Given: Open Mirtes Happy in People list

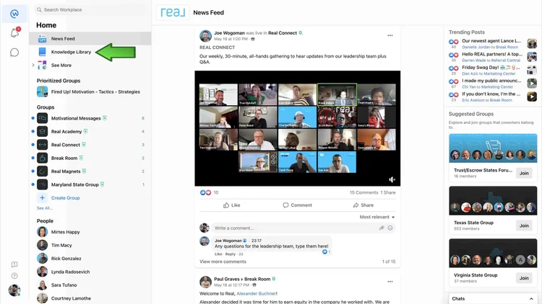Looking at the screenshot, I should tap(65, 232).
